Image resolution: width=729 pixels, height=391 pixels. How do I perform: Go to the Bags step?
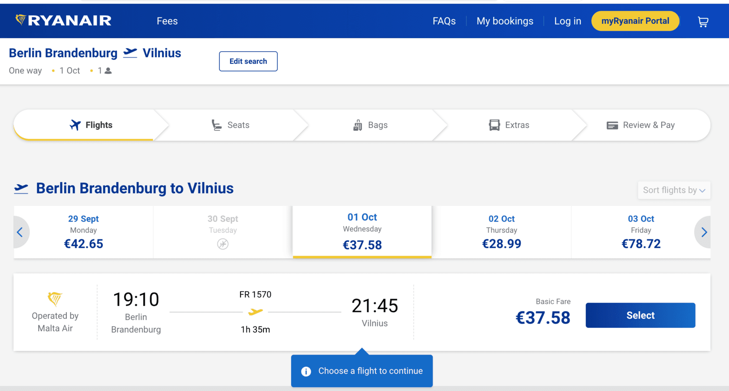370,125
